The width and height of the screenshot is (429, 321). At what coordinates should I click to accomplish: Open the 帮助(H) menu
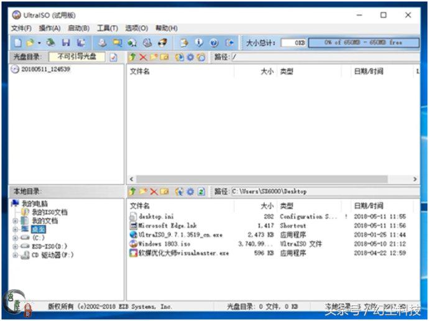point(167,28)
